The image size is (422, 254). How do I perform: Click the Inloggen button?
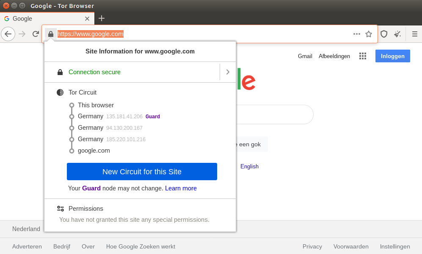pyautogui.click(x=393, y=56)
